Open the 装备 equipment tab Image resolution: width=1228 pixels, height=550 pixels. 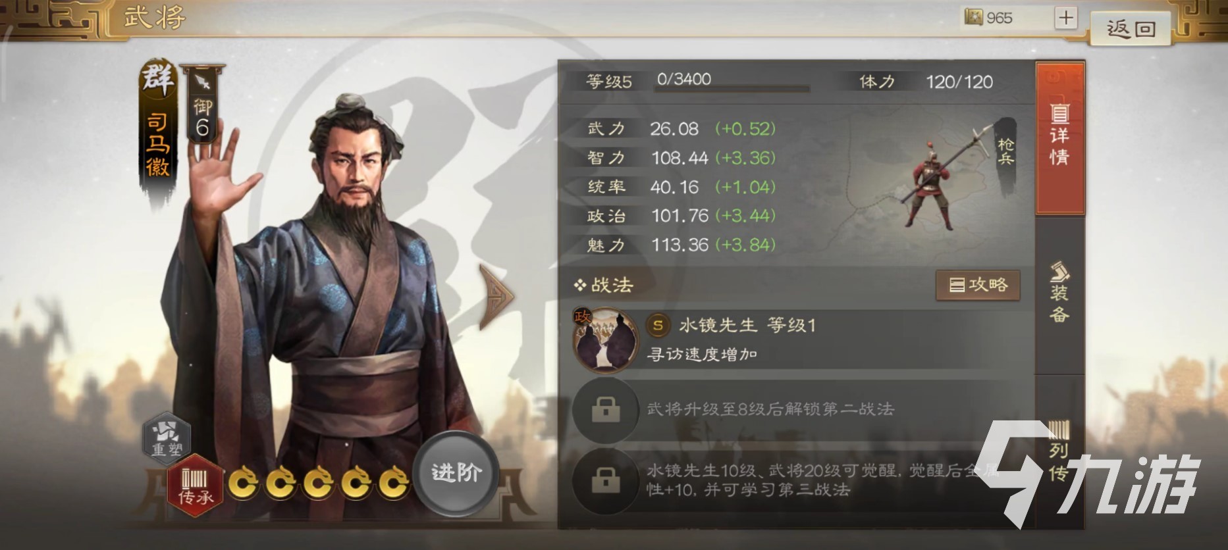[1059, 293]
